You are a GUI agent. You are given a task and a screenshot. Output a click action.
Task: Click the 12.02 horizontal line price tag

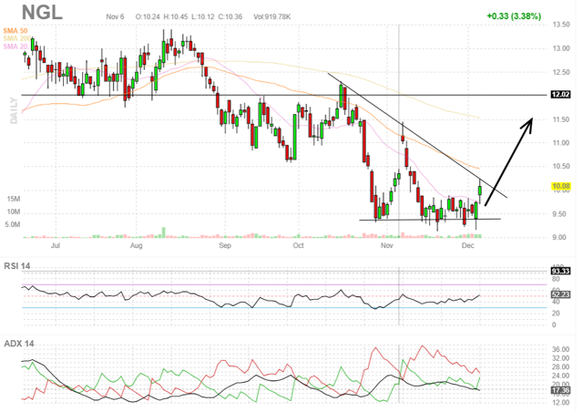pyautogui.click(x=560, y=95)
